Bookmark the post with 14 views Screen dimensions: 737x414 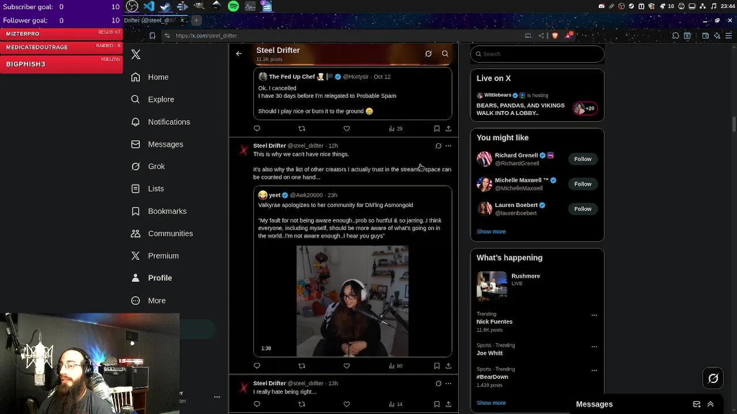[x=436, y=404]
